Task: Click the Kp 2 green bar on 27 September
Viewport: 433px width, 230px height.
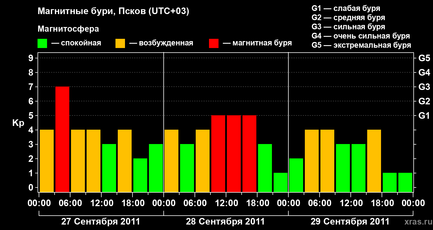Action: [x=140, y=175]
